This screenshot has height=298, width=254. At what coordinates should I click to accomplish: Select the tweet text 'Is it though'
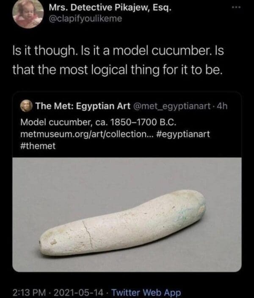point(44,51)
